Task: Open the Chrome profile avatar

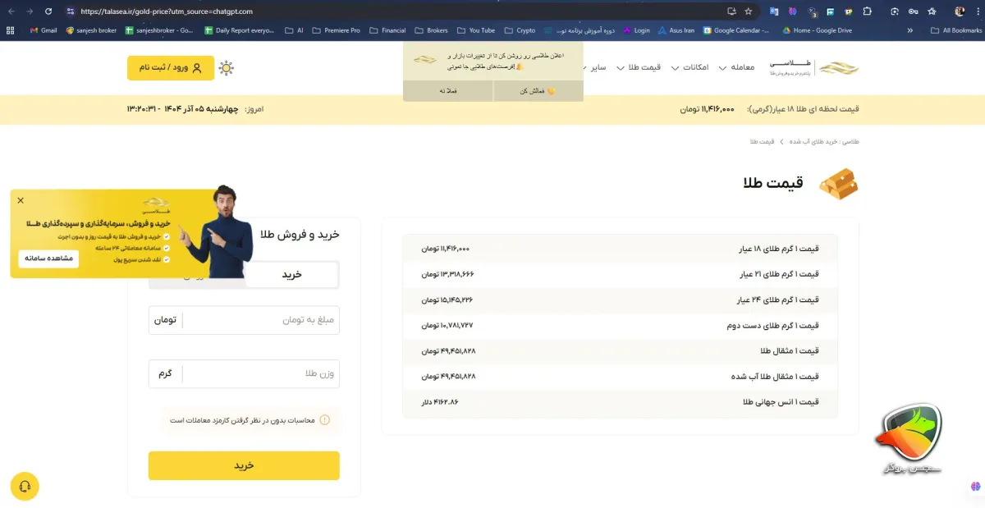Action: (960, 11)
